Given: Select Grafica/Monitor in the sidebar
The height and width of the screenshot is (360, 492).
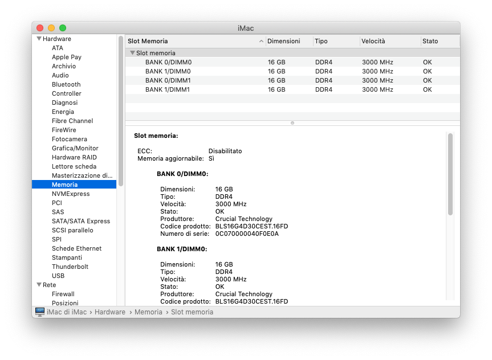Looking at the screenshot, I should [75, 148].
